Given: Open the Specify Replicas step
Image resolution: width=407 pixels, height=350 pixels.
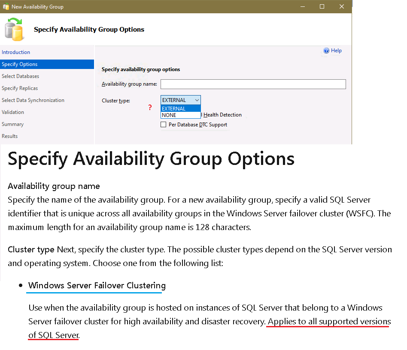Looking at the screenshot, I should 20,88.
